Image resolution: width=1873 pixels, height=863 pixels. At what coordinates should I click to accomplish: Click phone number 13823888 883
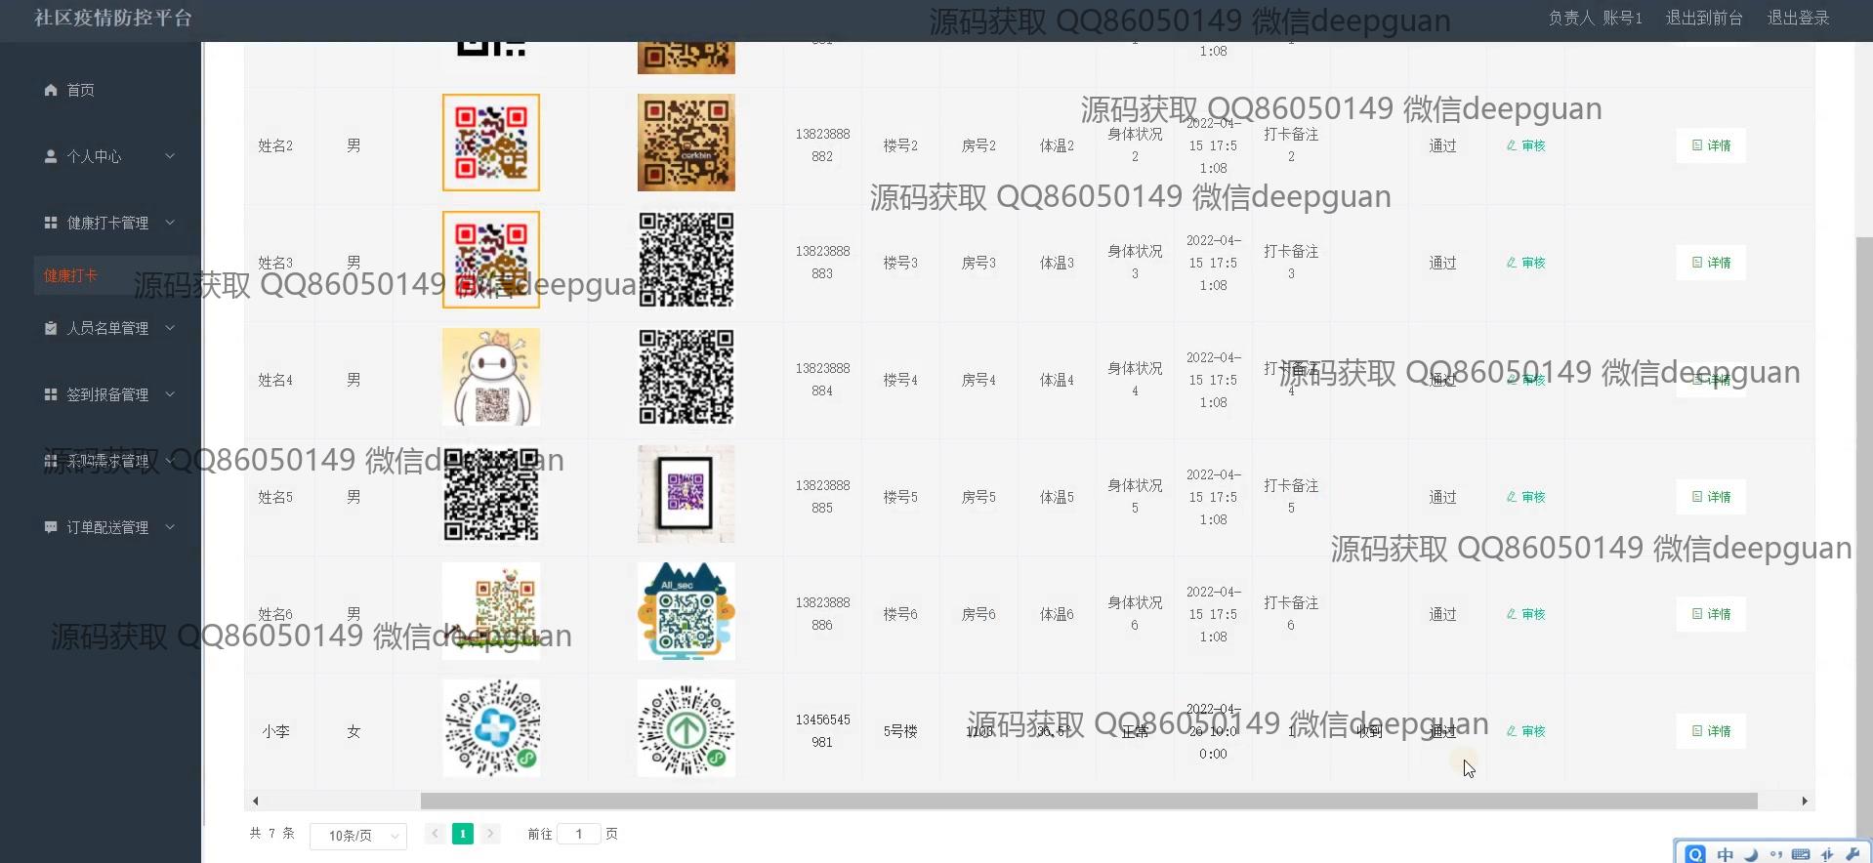click(x=822, y=263)
